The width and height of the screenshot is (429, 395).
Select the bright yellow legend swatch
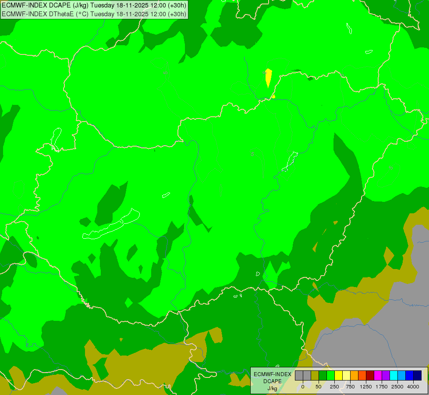338,375
